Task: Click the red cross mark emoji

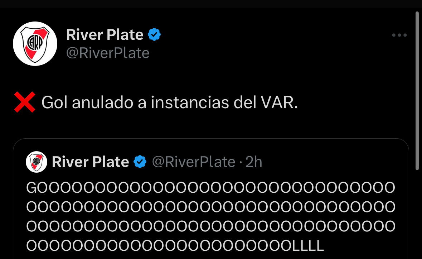Action: 24,102
